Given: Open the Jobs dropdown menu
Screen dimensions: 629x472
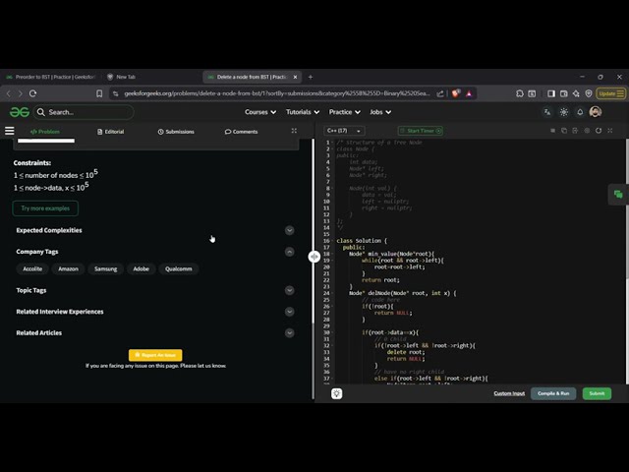Looking at the screenshot, I should click(x=380, y=112).
